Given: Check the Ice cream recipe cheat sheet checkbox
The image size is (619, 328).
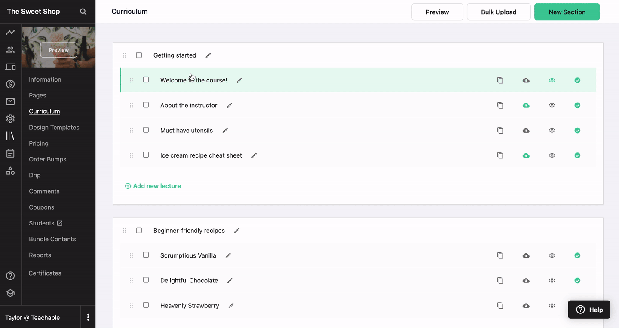Looking at the screenshot, I should (x=146, y=155).
